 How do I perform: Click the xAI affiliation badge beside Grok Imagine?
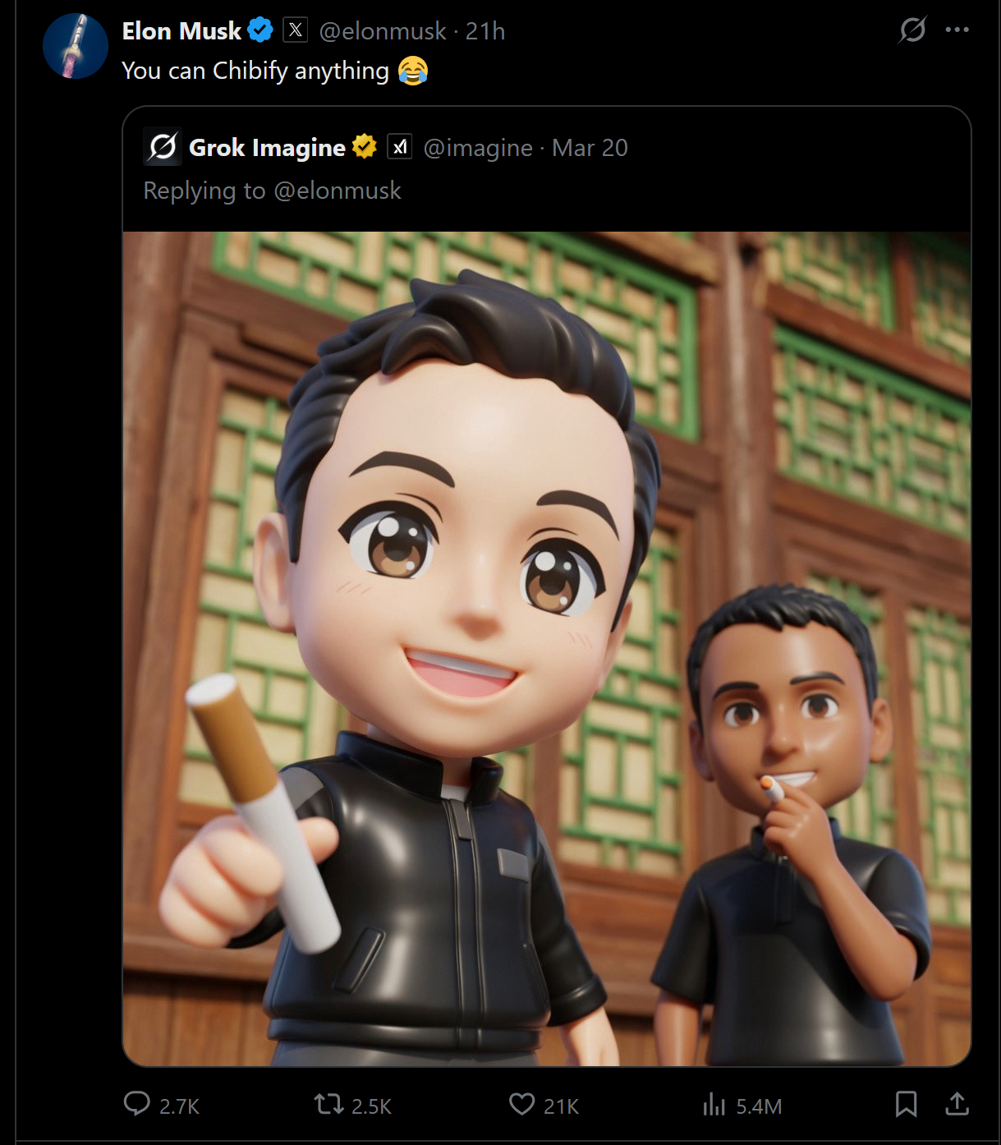click(399, 146)
